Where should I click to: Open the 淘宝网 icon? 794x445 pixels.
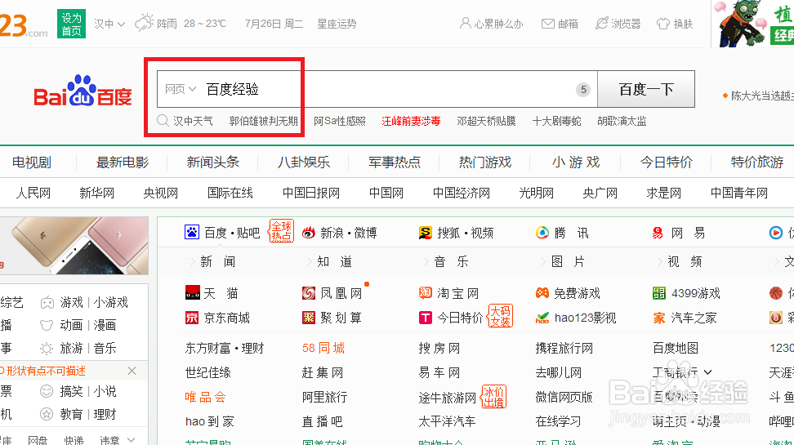(426, 292)
